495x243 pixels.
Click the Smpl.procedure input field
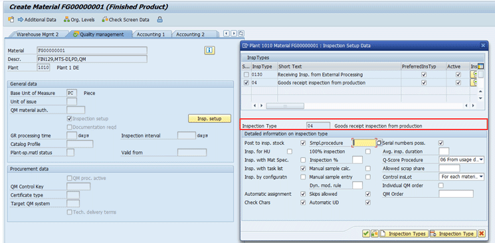[364, 143]
